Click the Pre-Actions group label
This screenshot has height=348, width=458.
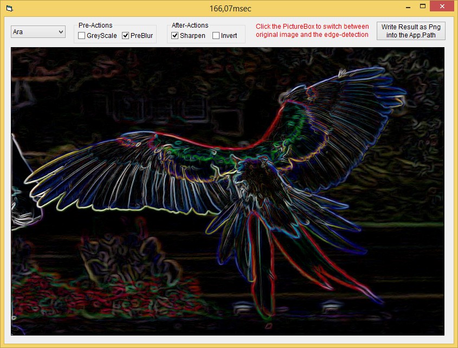click(x=95, y=25)
